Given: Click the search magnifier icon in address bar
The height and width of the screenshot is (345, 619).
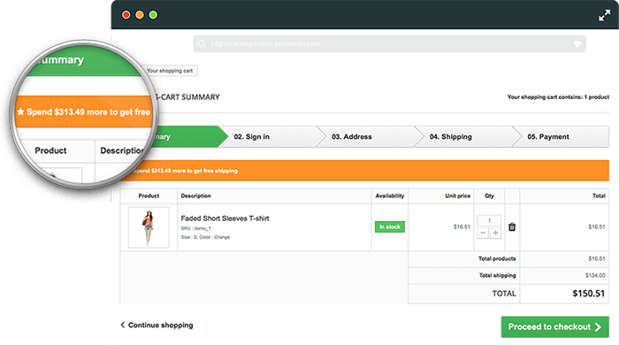Looking at the screenshot, I should pyautogui.click(x=202, y=44).
